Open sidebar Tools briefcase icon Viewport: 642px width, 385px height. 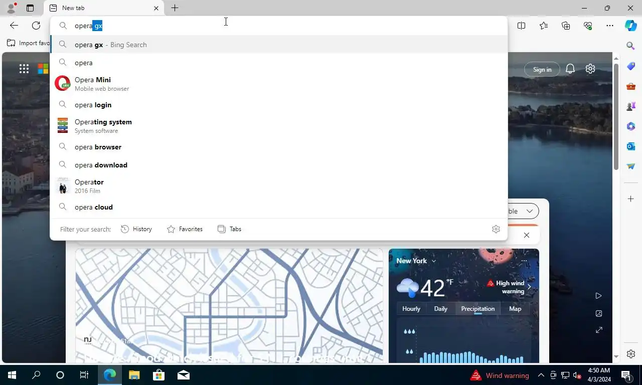point(631,86)
